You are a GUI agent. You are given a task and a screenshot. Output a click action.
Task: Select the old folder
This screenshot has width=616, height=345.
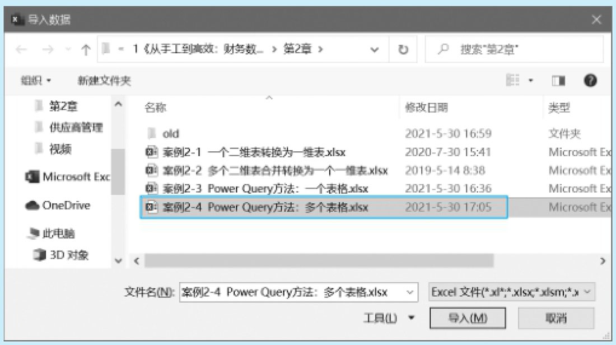point(171,134)
